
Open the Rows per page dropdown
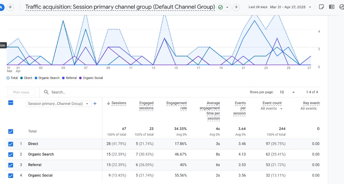pyautogui.click(x=287, y=92)
